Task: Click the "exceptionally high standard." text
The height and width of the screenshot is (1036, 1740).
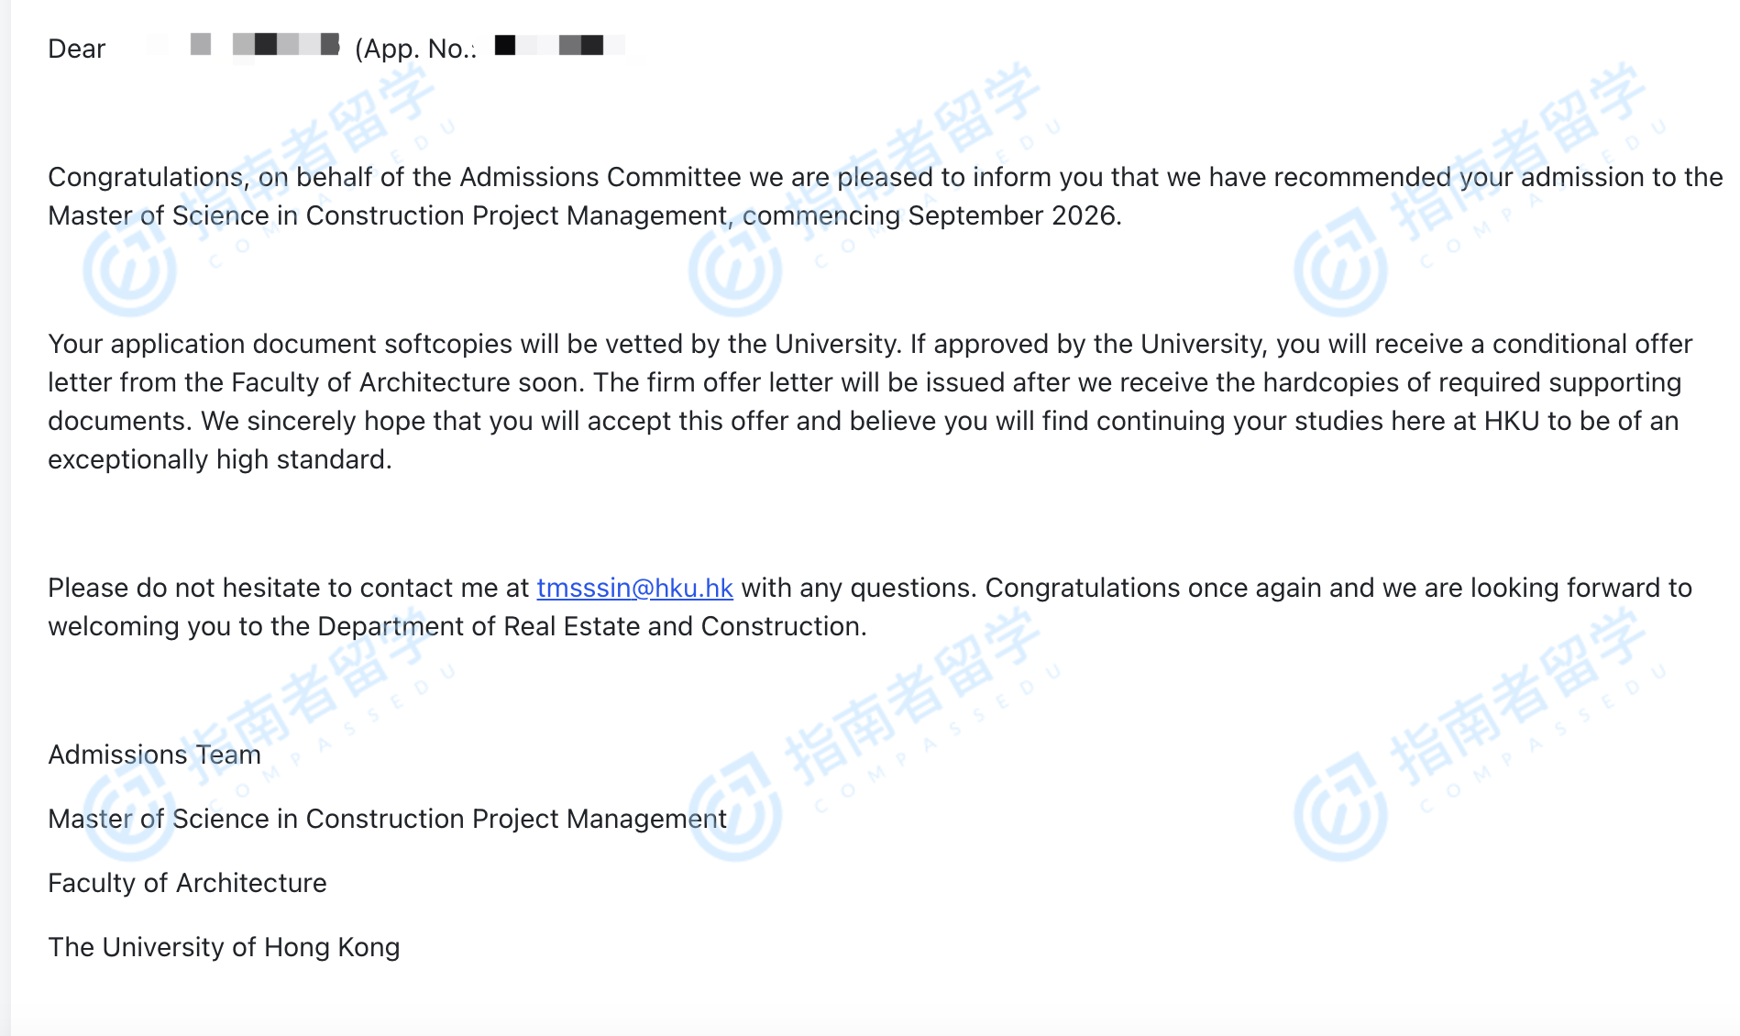Action: [x=219, y=459]
